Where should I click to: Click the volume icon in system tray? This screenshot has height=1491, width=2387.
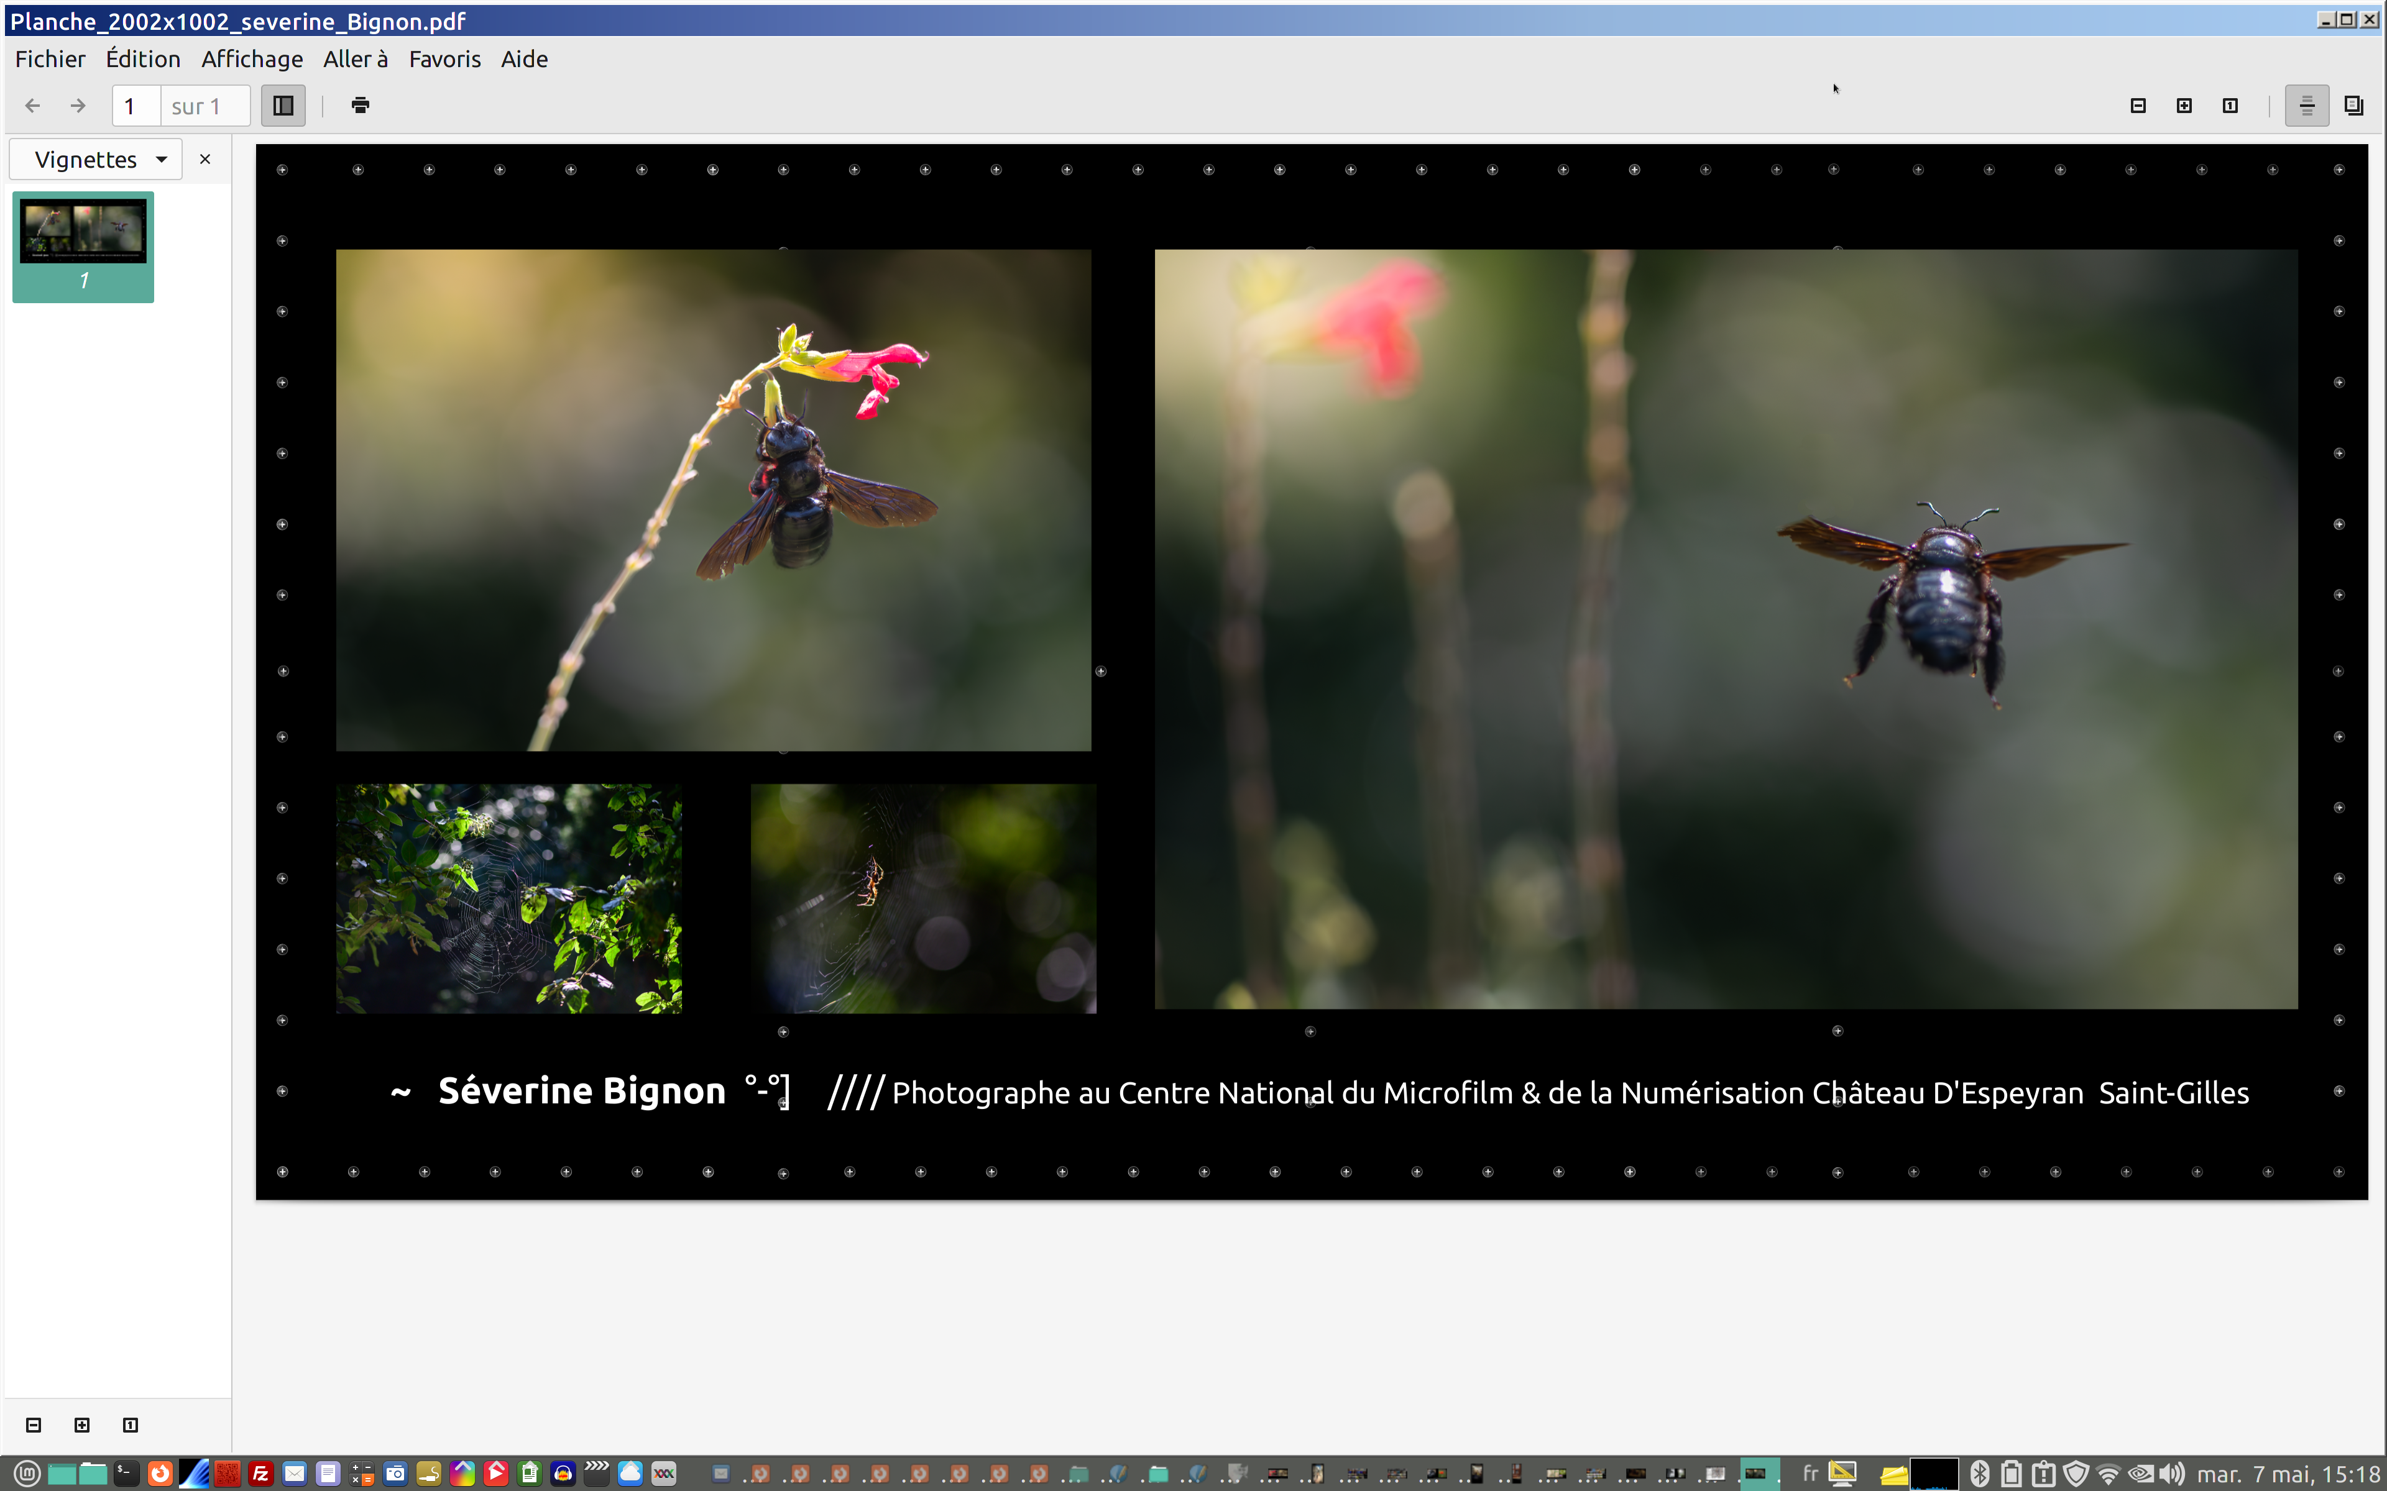[x=2172, y=1473]
